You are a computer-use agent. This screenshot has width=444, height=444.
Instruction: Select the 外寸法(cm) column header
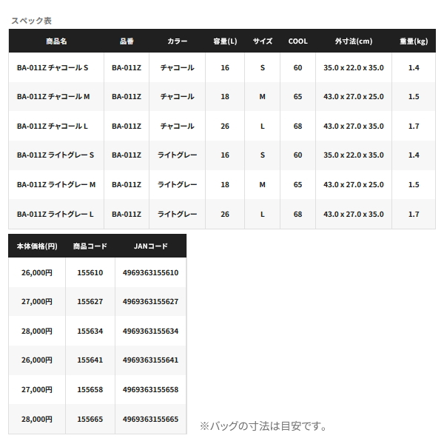point(354,41)
